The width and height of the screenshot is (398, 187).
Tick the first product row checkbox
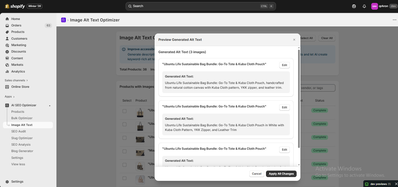point(124,111)
